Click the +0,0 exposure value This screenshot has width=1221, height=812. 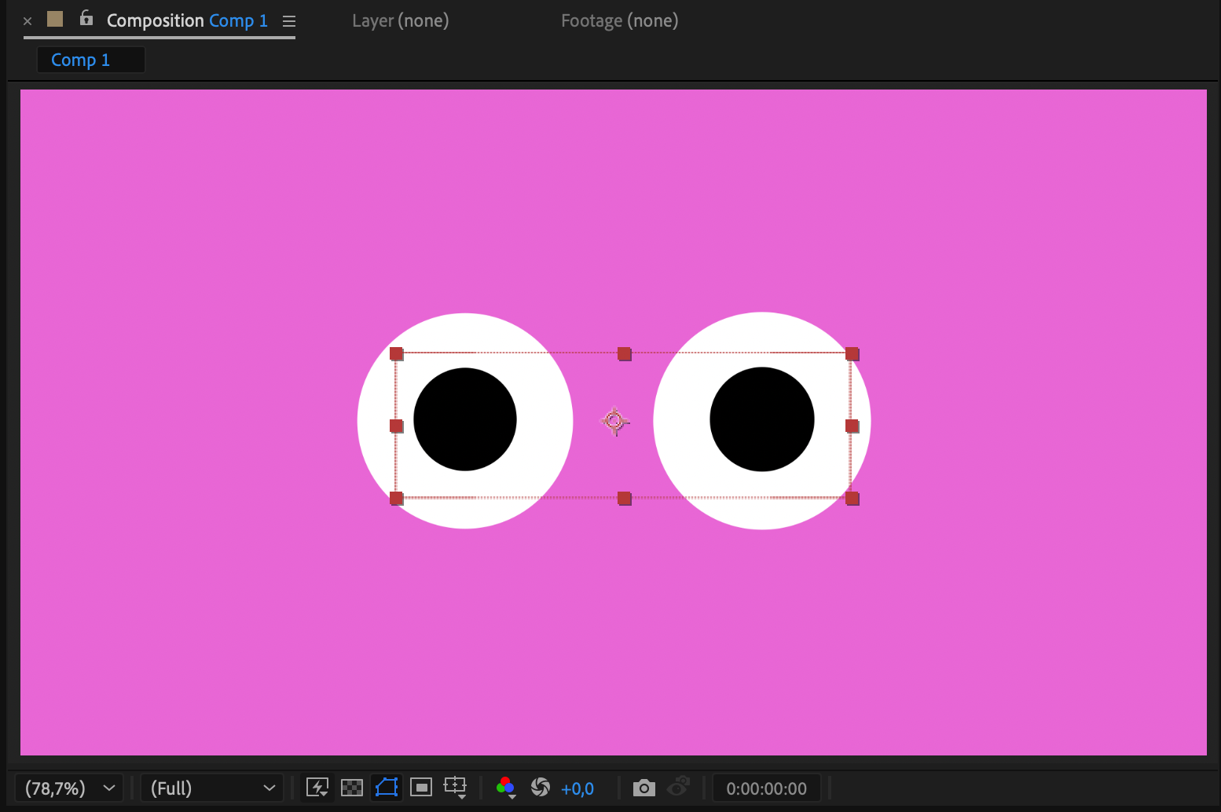[577, 788]
